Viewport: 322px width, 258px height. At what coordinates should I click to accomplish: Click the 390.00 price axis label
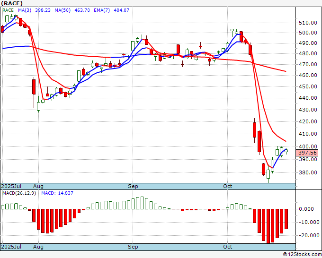pos(308,159)
